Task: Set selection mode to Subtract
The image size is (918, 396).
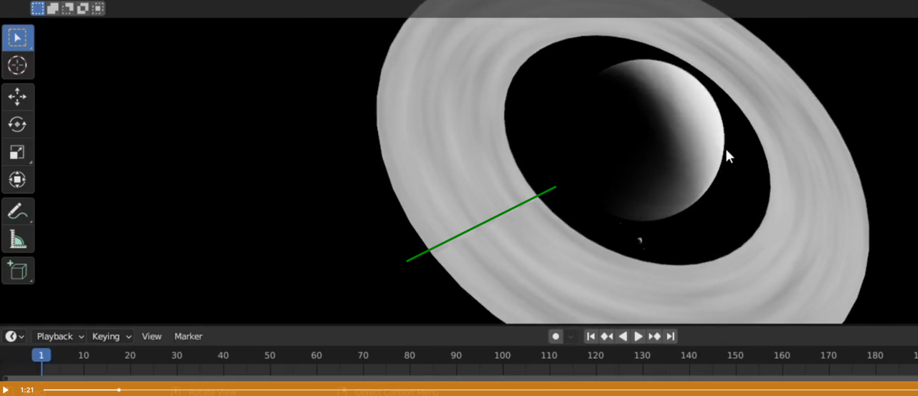Action: [x=67, y=9]
